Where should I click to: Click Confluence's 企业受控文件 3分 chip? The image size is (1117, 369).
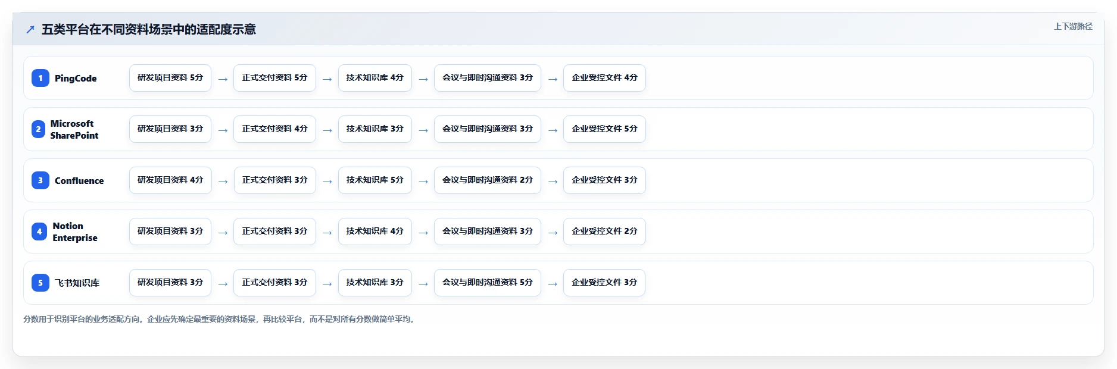604,180
